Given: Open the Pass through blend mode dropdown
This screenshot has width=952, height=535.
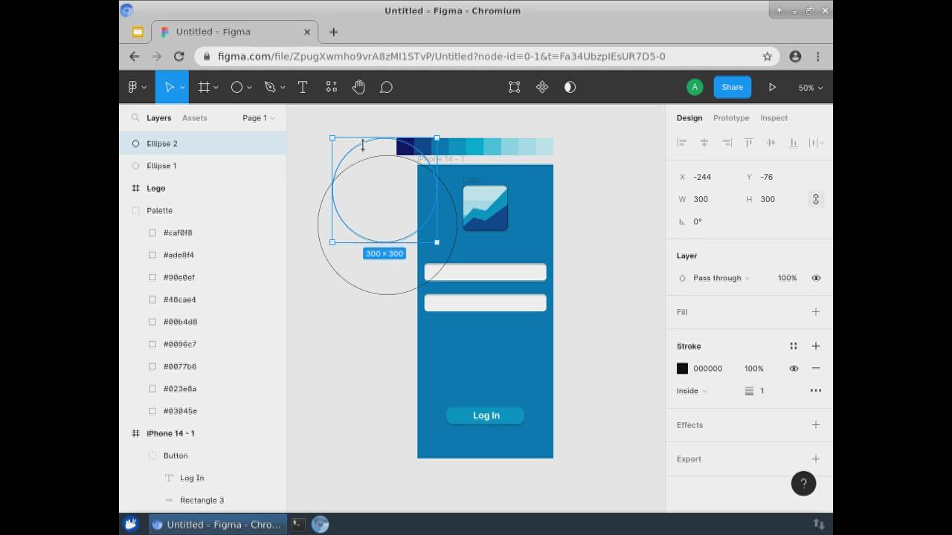Looking at the screenshot, I should point(718,278).
